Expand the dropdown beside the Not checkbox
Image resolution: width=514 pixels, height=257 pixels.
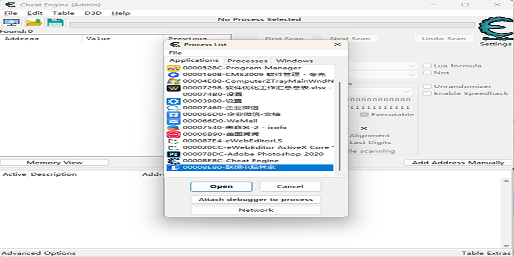[x=412, y=75]
